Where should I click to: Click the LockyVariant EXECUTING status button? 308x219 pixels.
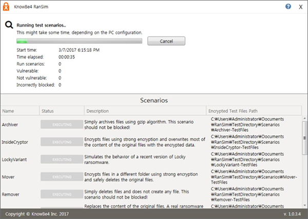coord(62,160)
